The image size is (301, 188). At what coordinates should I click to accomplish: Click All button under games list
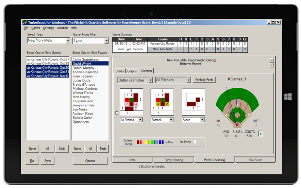47,149
